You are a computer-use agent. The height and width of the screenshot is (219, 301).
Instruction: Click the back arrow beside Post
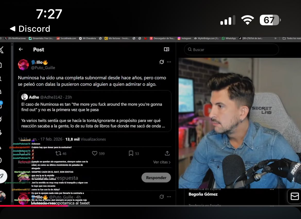[x=21, y=50]
